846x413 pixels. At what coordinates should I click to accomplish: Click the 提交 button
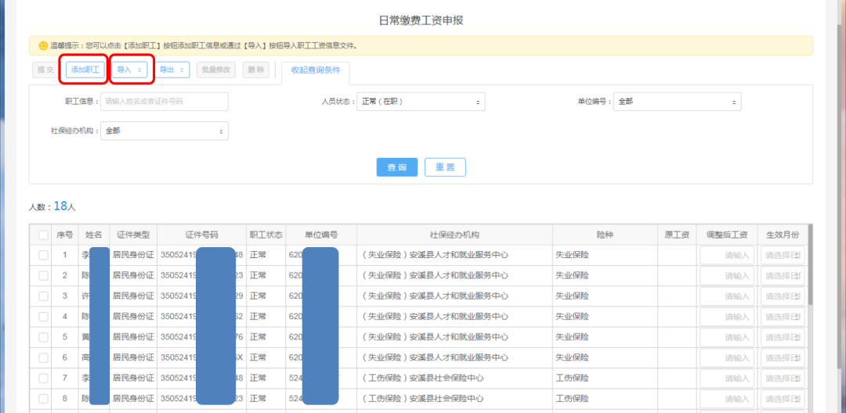coord(45,70)
